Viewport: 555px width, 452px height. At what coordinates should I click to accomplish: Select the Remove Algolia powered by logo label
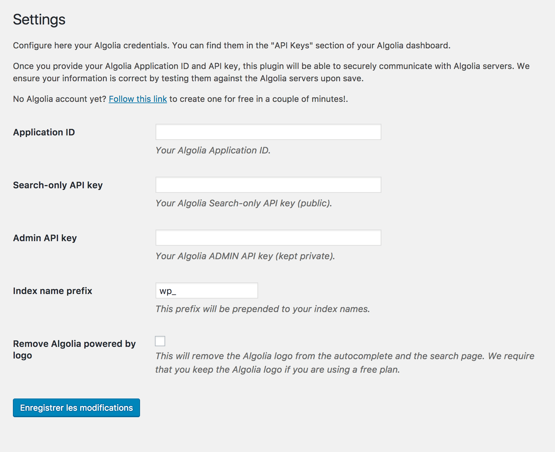point(74,349)
